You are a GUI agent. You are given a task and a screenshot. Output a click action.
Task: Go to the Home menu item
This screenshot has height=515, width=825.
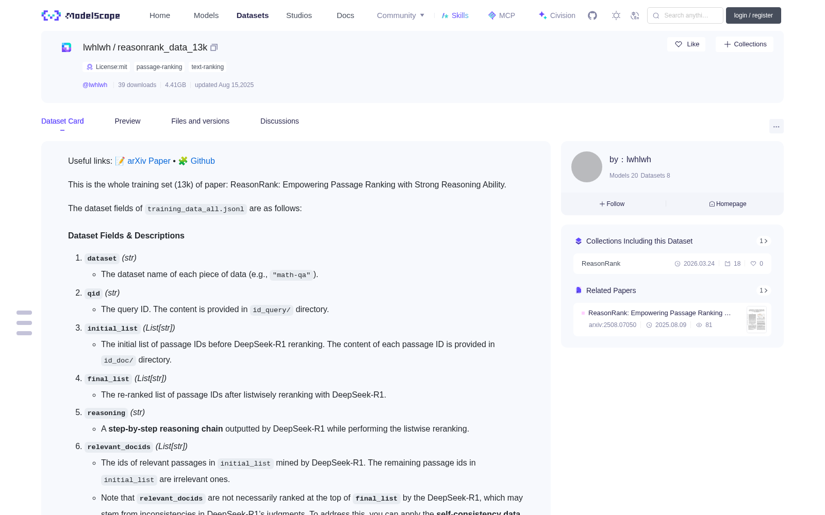point(160,15)
